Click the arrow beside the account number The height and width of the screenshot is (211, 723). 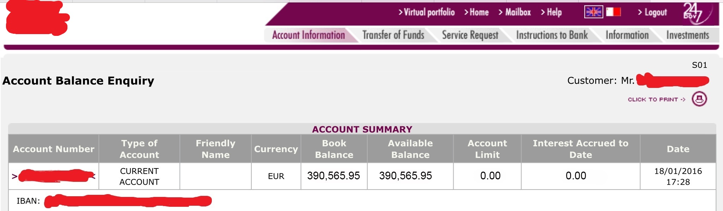pyautogui.click(x=14, y=176)
